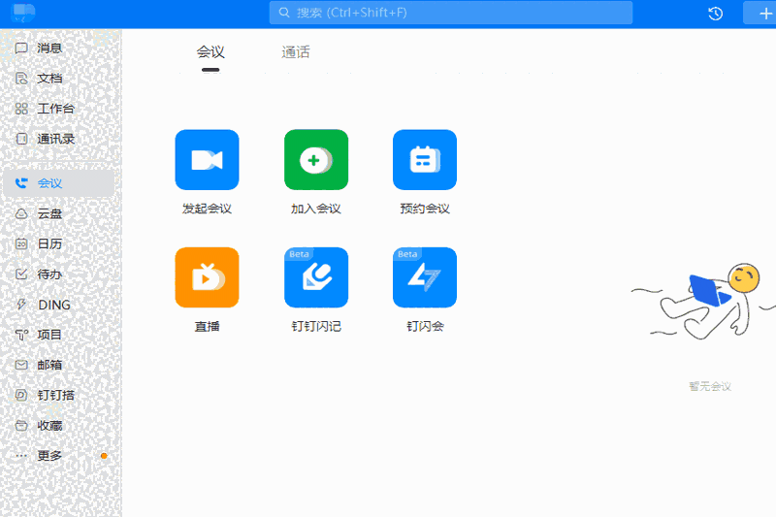Open 钉钉闪记 Beta notes icon
The image size is (776, 517).
(x=316, y=277)
